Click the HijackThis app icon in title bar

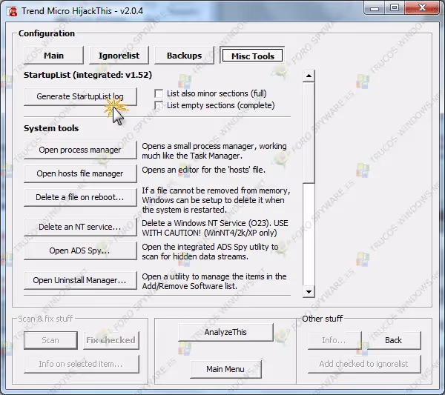click(x=12, y=11)
